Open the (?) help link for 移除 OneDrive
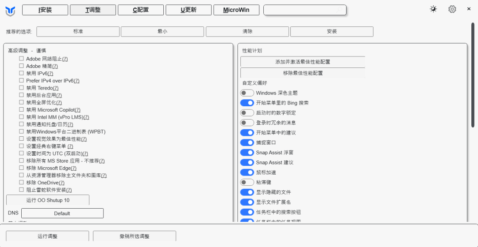The height and width of the screenshot is (247, 478). pyautogui.click(x=62, y=183)
